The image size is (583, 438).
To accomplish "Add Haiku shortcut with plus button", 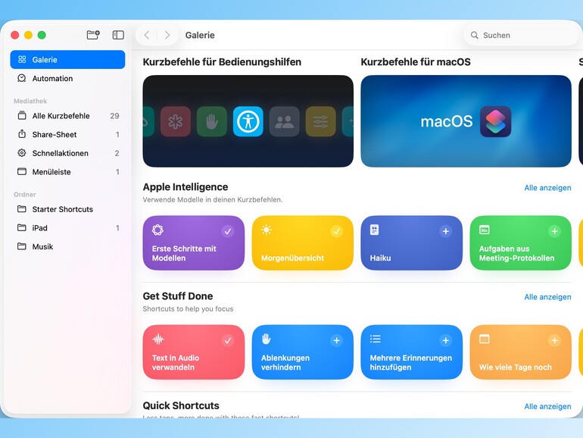I will coord(445,231).
